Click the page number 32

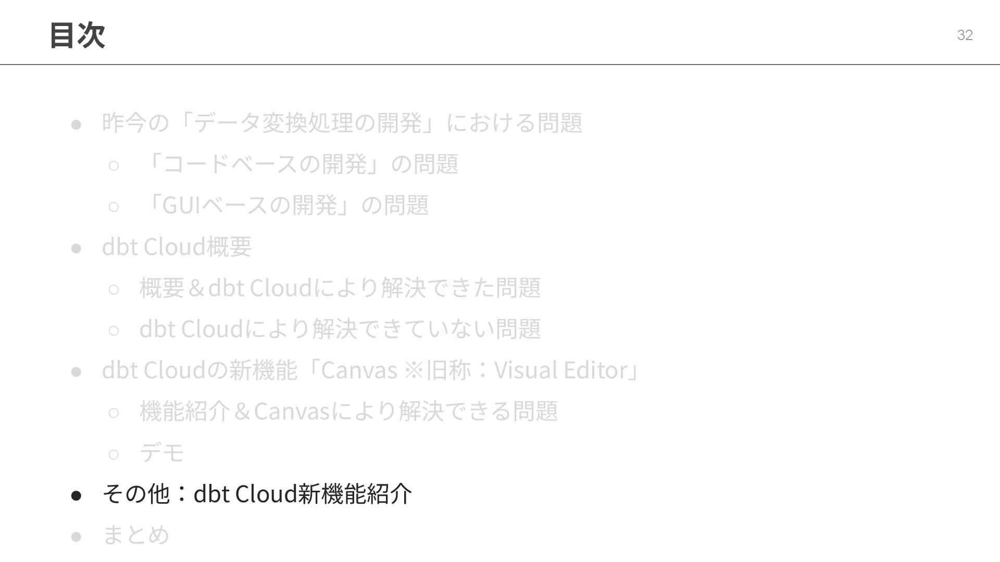[965, 35]
